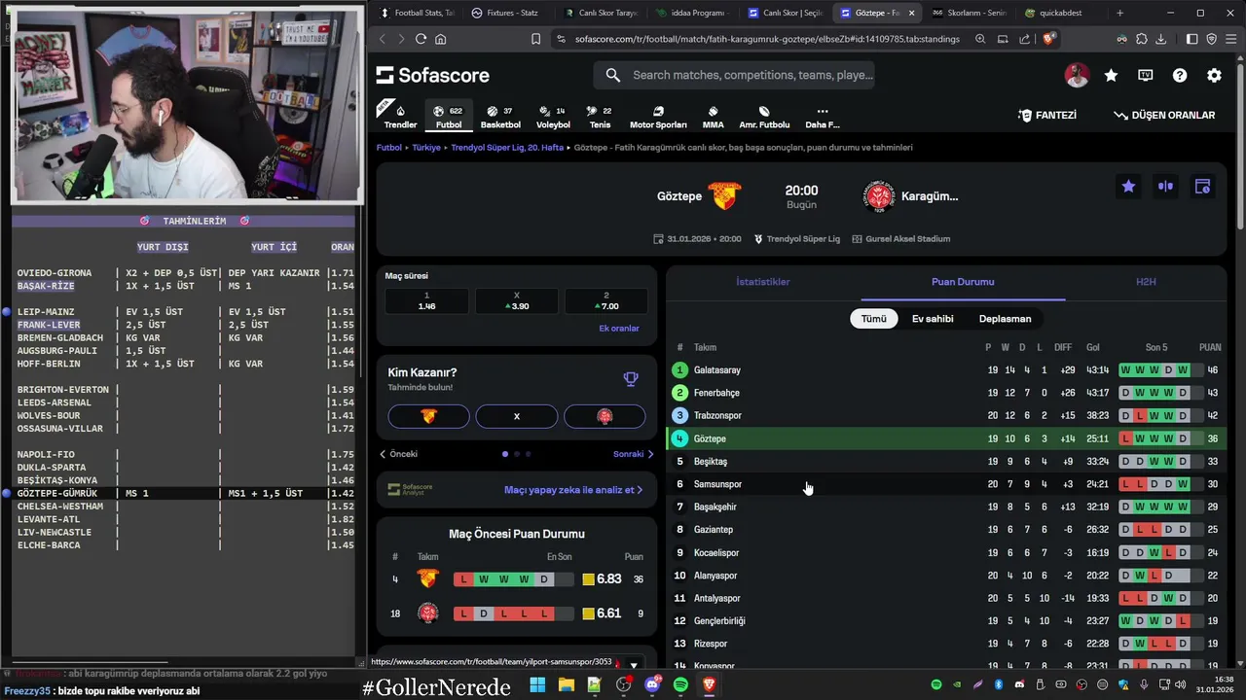
Task: Select the Motor Sporları category
Action: [x=658, y=117]
